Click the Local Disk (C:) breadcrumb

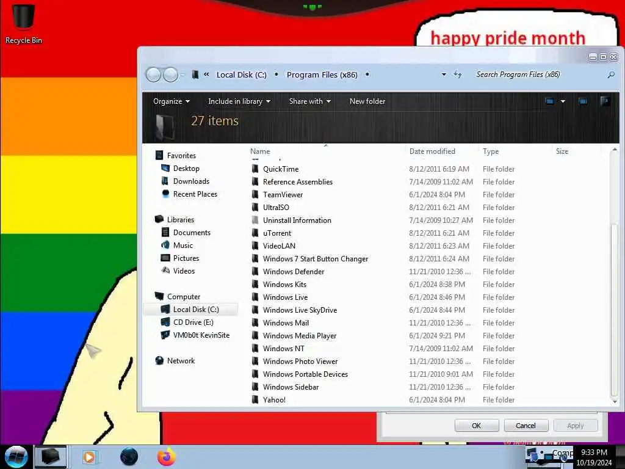[242, 75]
